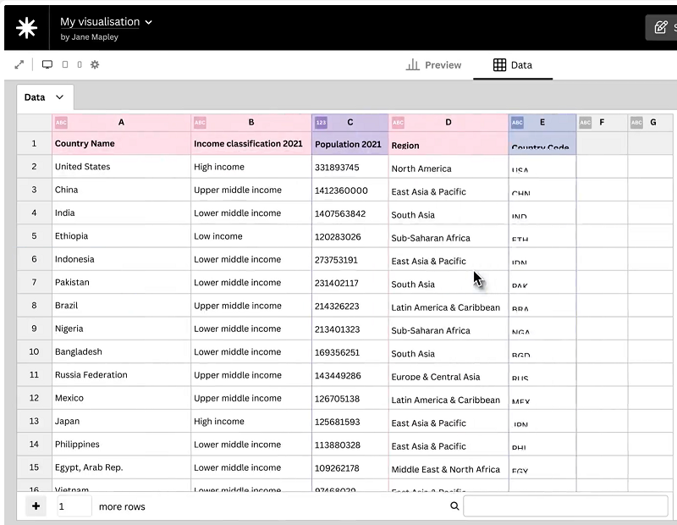The height and width of the screenshot is (525, 677).
Task: Toggle fullscreen expand arrows icon
Action: click(19, 64)
